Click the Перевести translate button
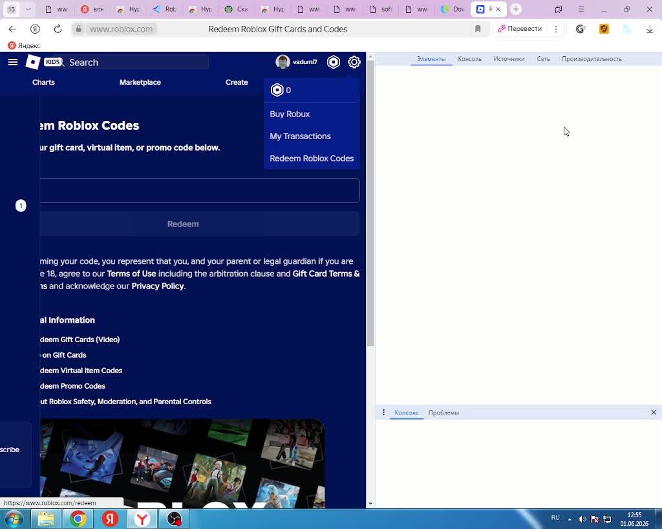Screen dimensions: 662x529 pyautogui.click(x=520, y=28)
